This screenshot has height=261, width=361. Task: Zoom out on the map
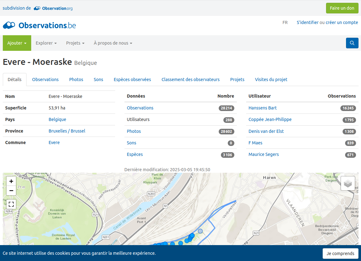click(x=11, y=191)
